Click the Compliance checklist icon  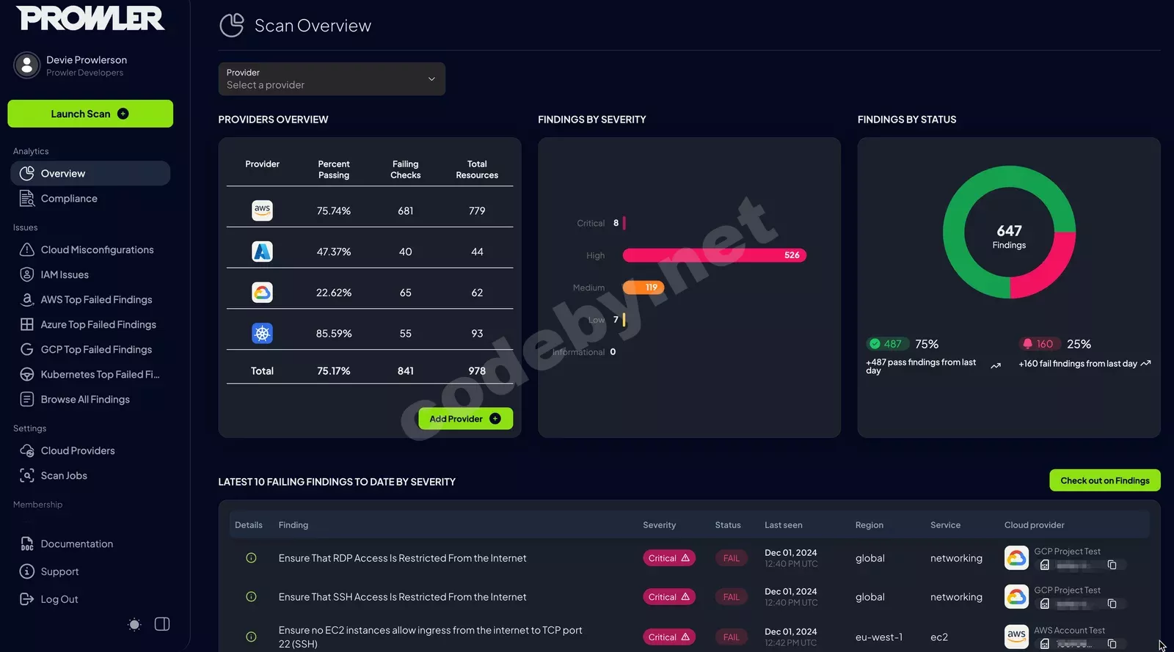(27, 198)
